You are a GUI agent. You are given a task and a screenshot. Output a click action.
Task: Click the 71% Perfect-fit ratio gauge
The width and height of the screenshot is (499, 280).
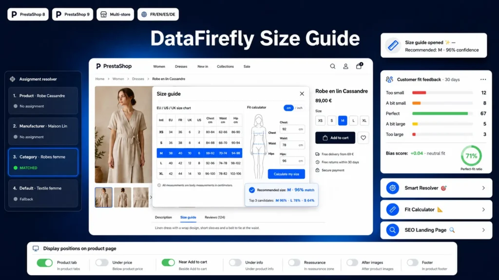tap(471, 156)
